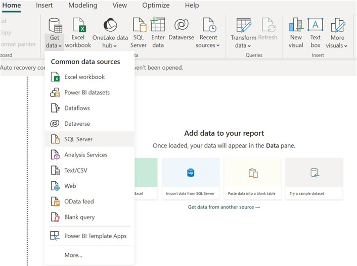Click the sample dataset cylinder icon

tap(315, 173)
